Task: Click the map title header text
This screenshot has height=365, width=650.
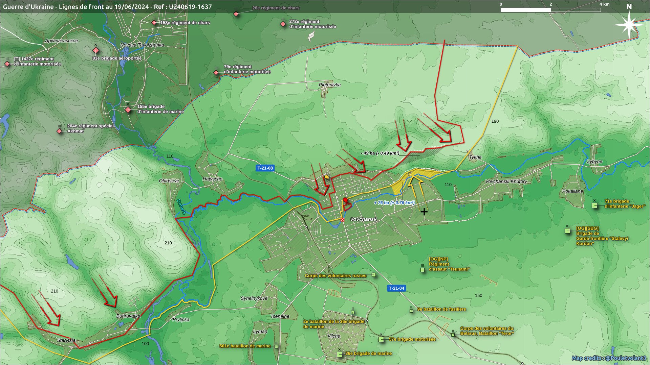Action: [x=107, y=7]
